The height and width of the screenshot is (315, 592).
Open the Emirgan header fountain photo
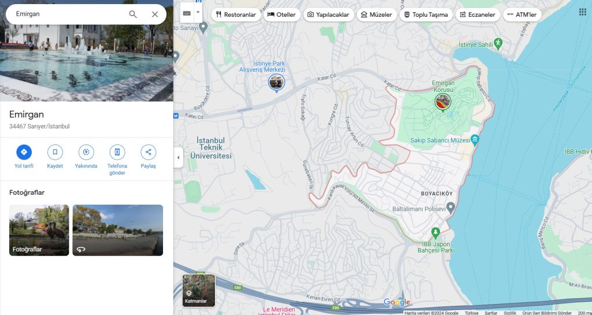pos(87,64)
